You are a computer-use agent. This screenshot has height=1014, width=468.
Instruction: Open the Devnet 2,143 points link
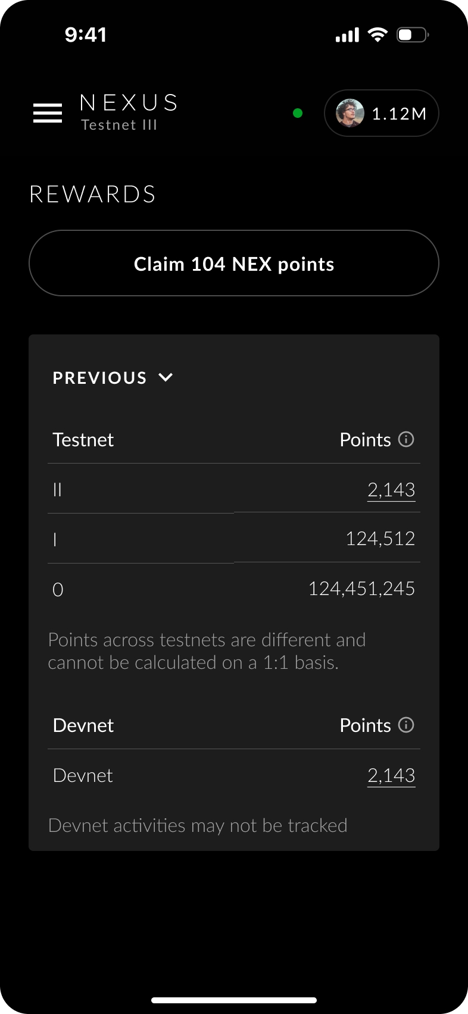391,775
